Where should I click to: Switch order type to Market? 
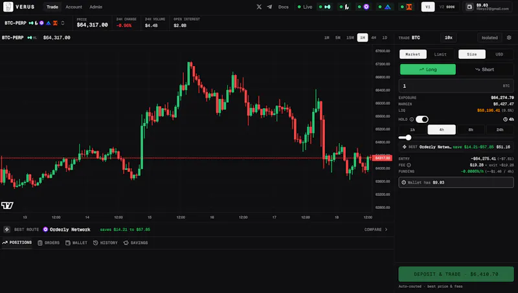click(413, 54)
